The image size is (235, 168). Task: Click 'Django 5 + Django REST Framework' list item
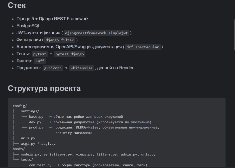click(52, 19)
